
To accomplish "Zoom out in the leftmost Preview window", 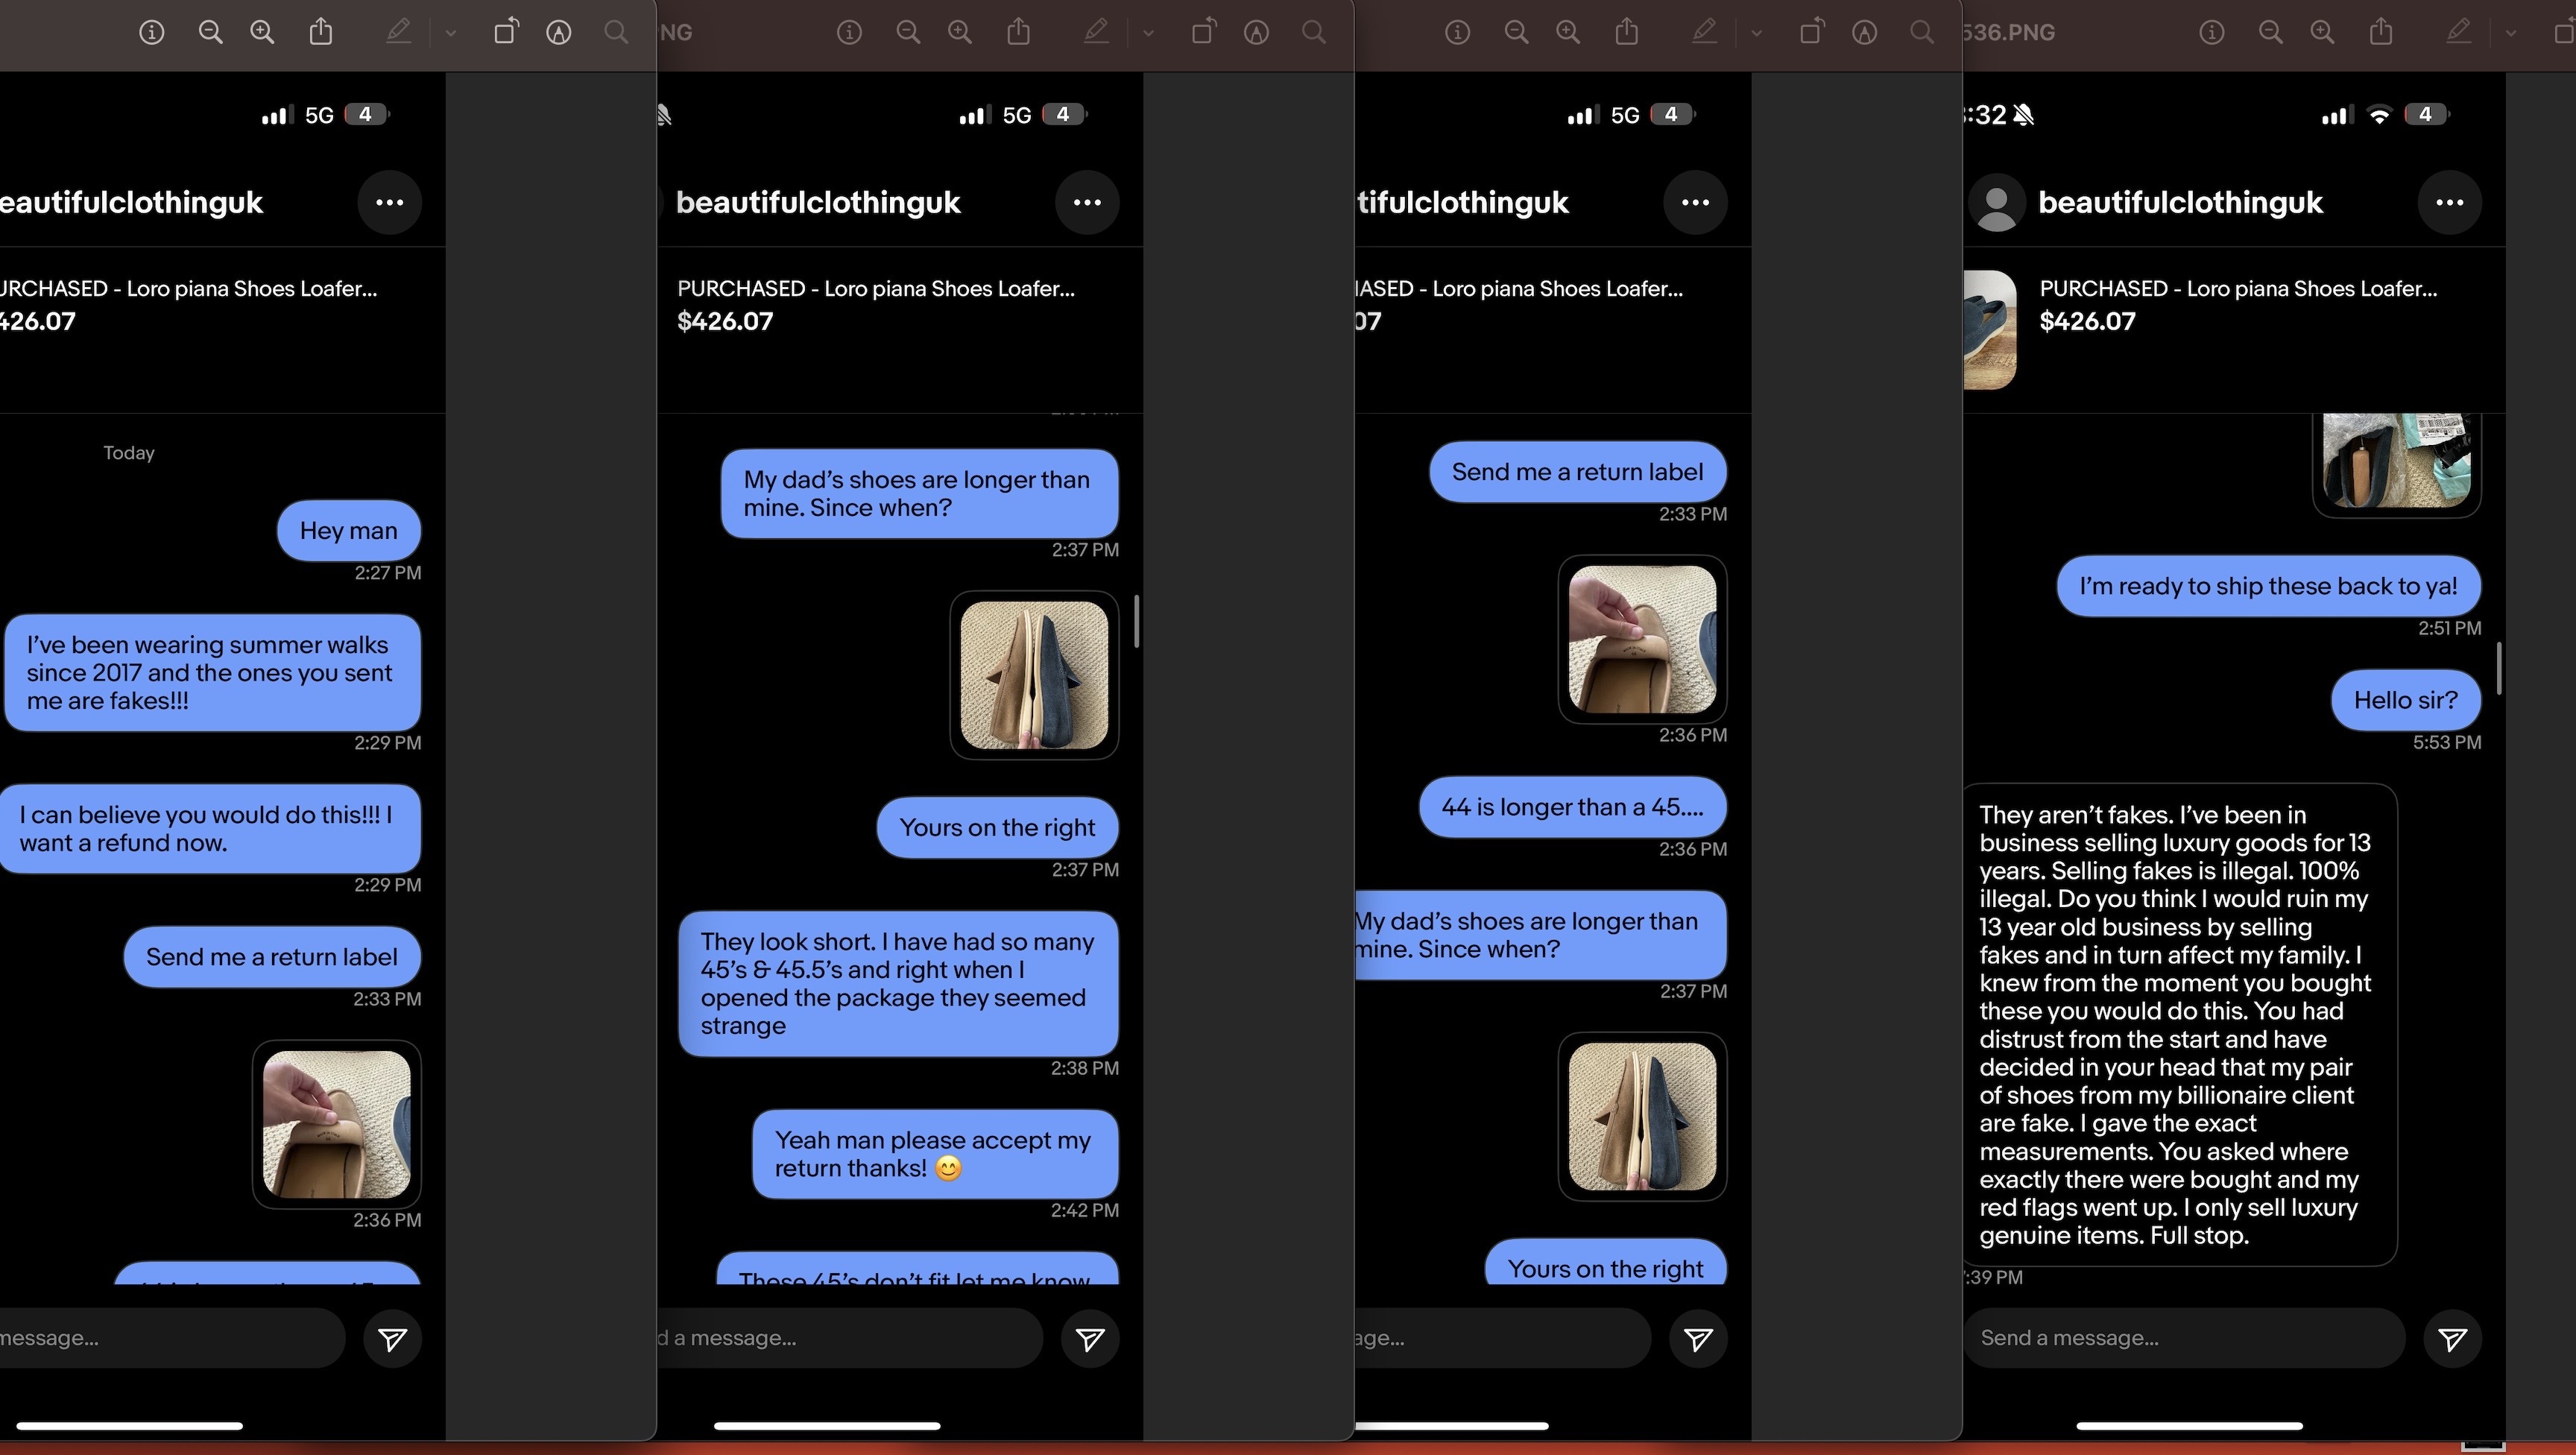I will click(210, 33).
